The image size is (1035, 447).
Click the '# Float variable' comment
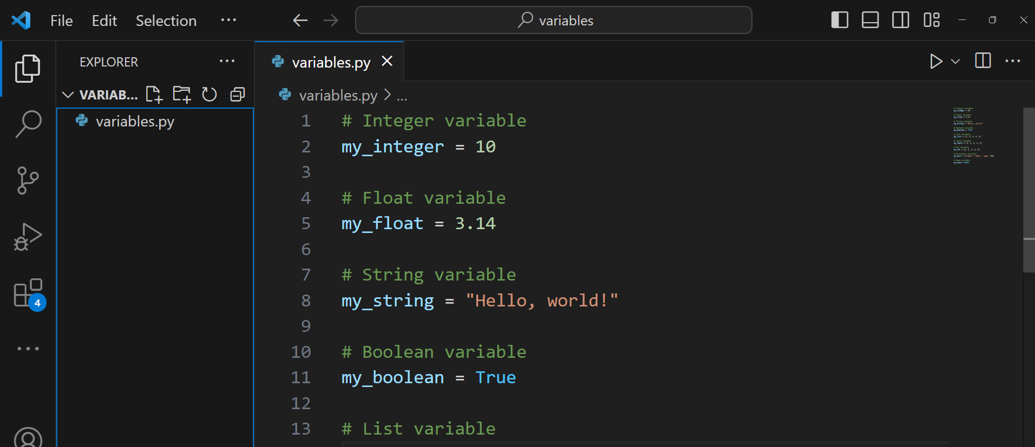click(x=423, y=198)
